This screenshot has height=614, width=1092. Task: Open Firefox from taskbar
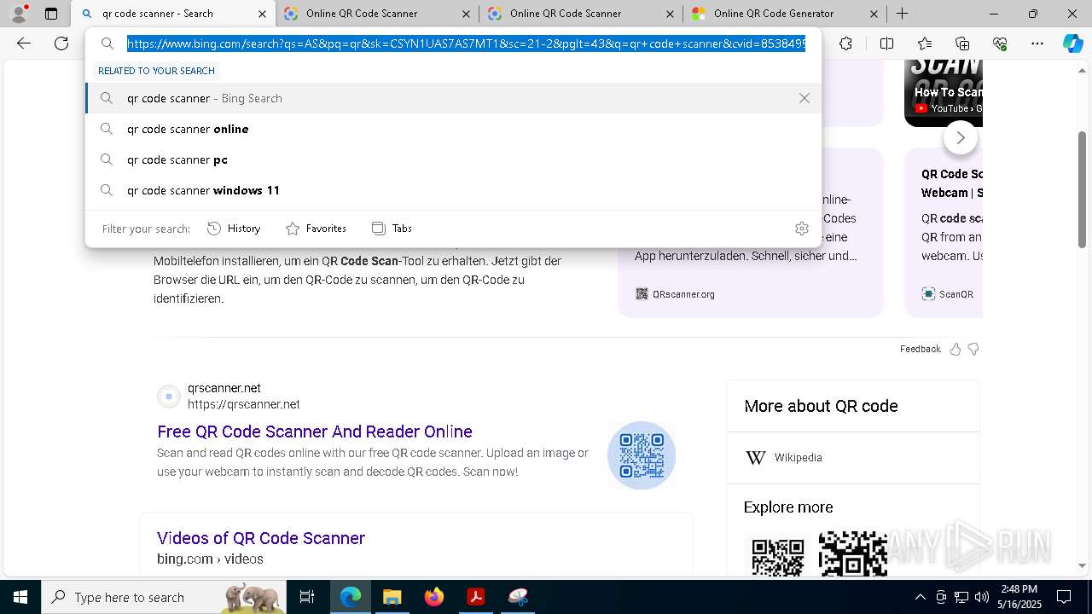(434, 597)
